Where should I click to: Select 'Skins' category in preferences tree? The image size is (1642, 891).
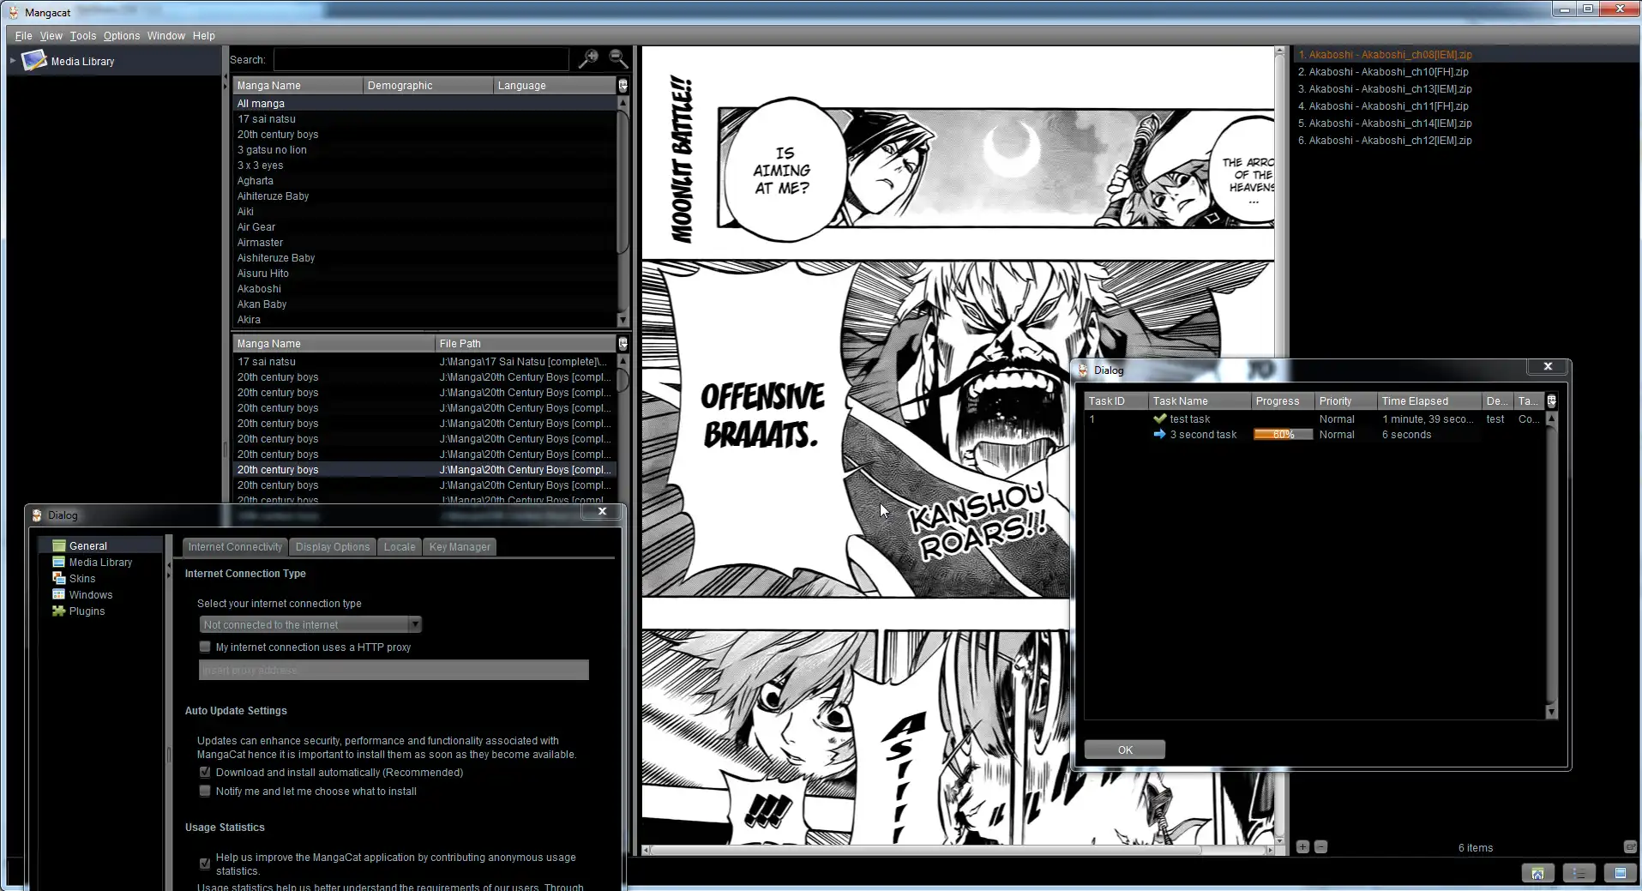82,578
